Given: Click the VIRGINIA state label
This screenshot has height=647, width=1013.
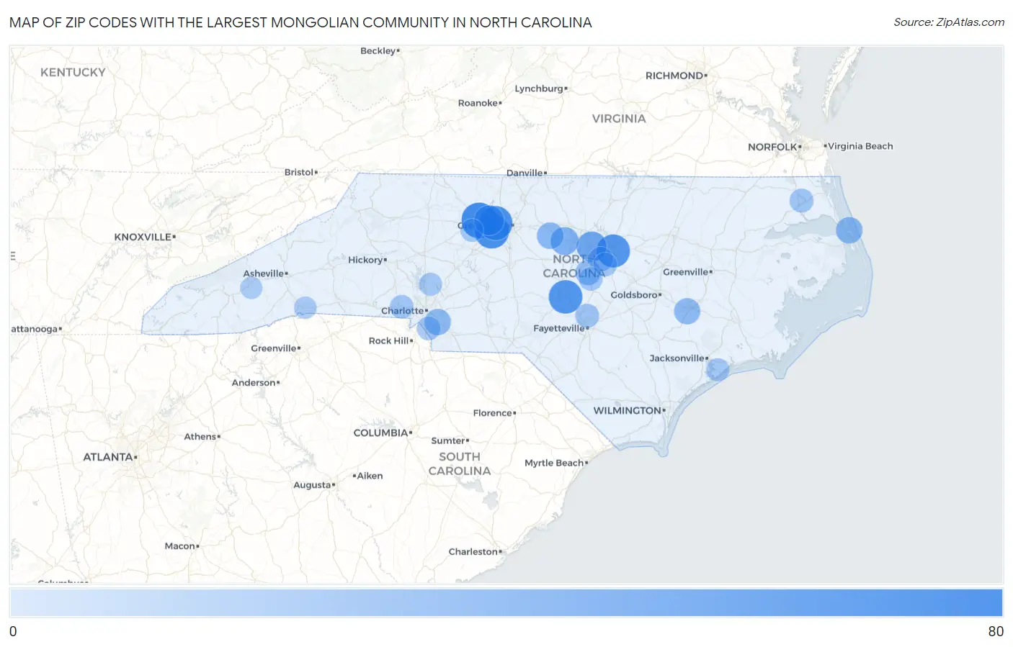Looking at the screenshot, I should (619, 119).
